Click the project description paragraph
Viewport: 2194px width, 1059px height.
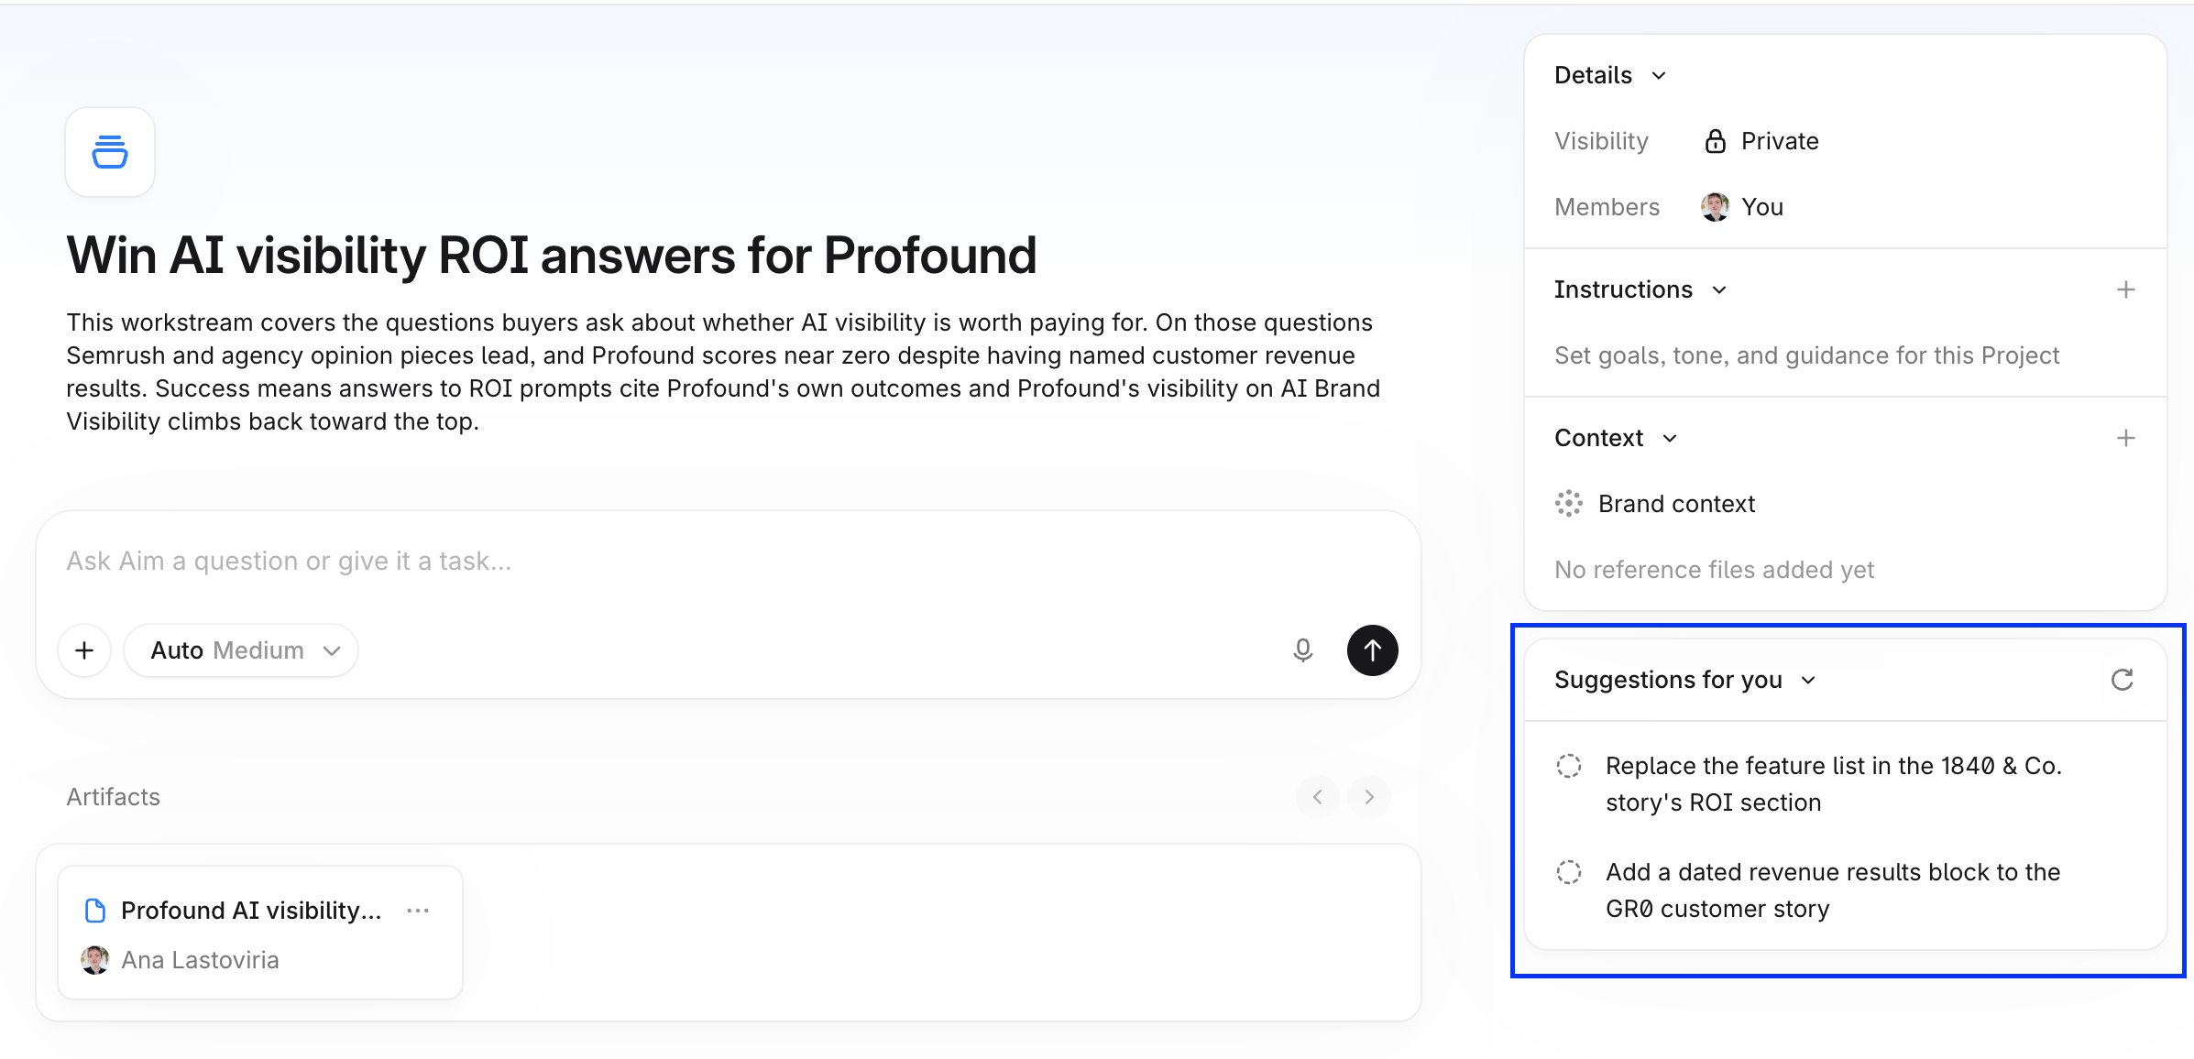724,372
